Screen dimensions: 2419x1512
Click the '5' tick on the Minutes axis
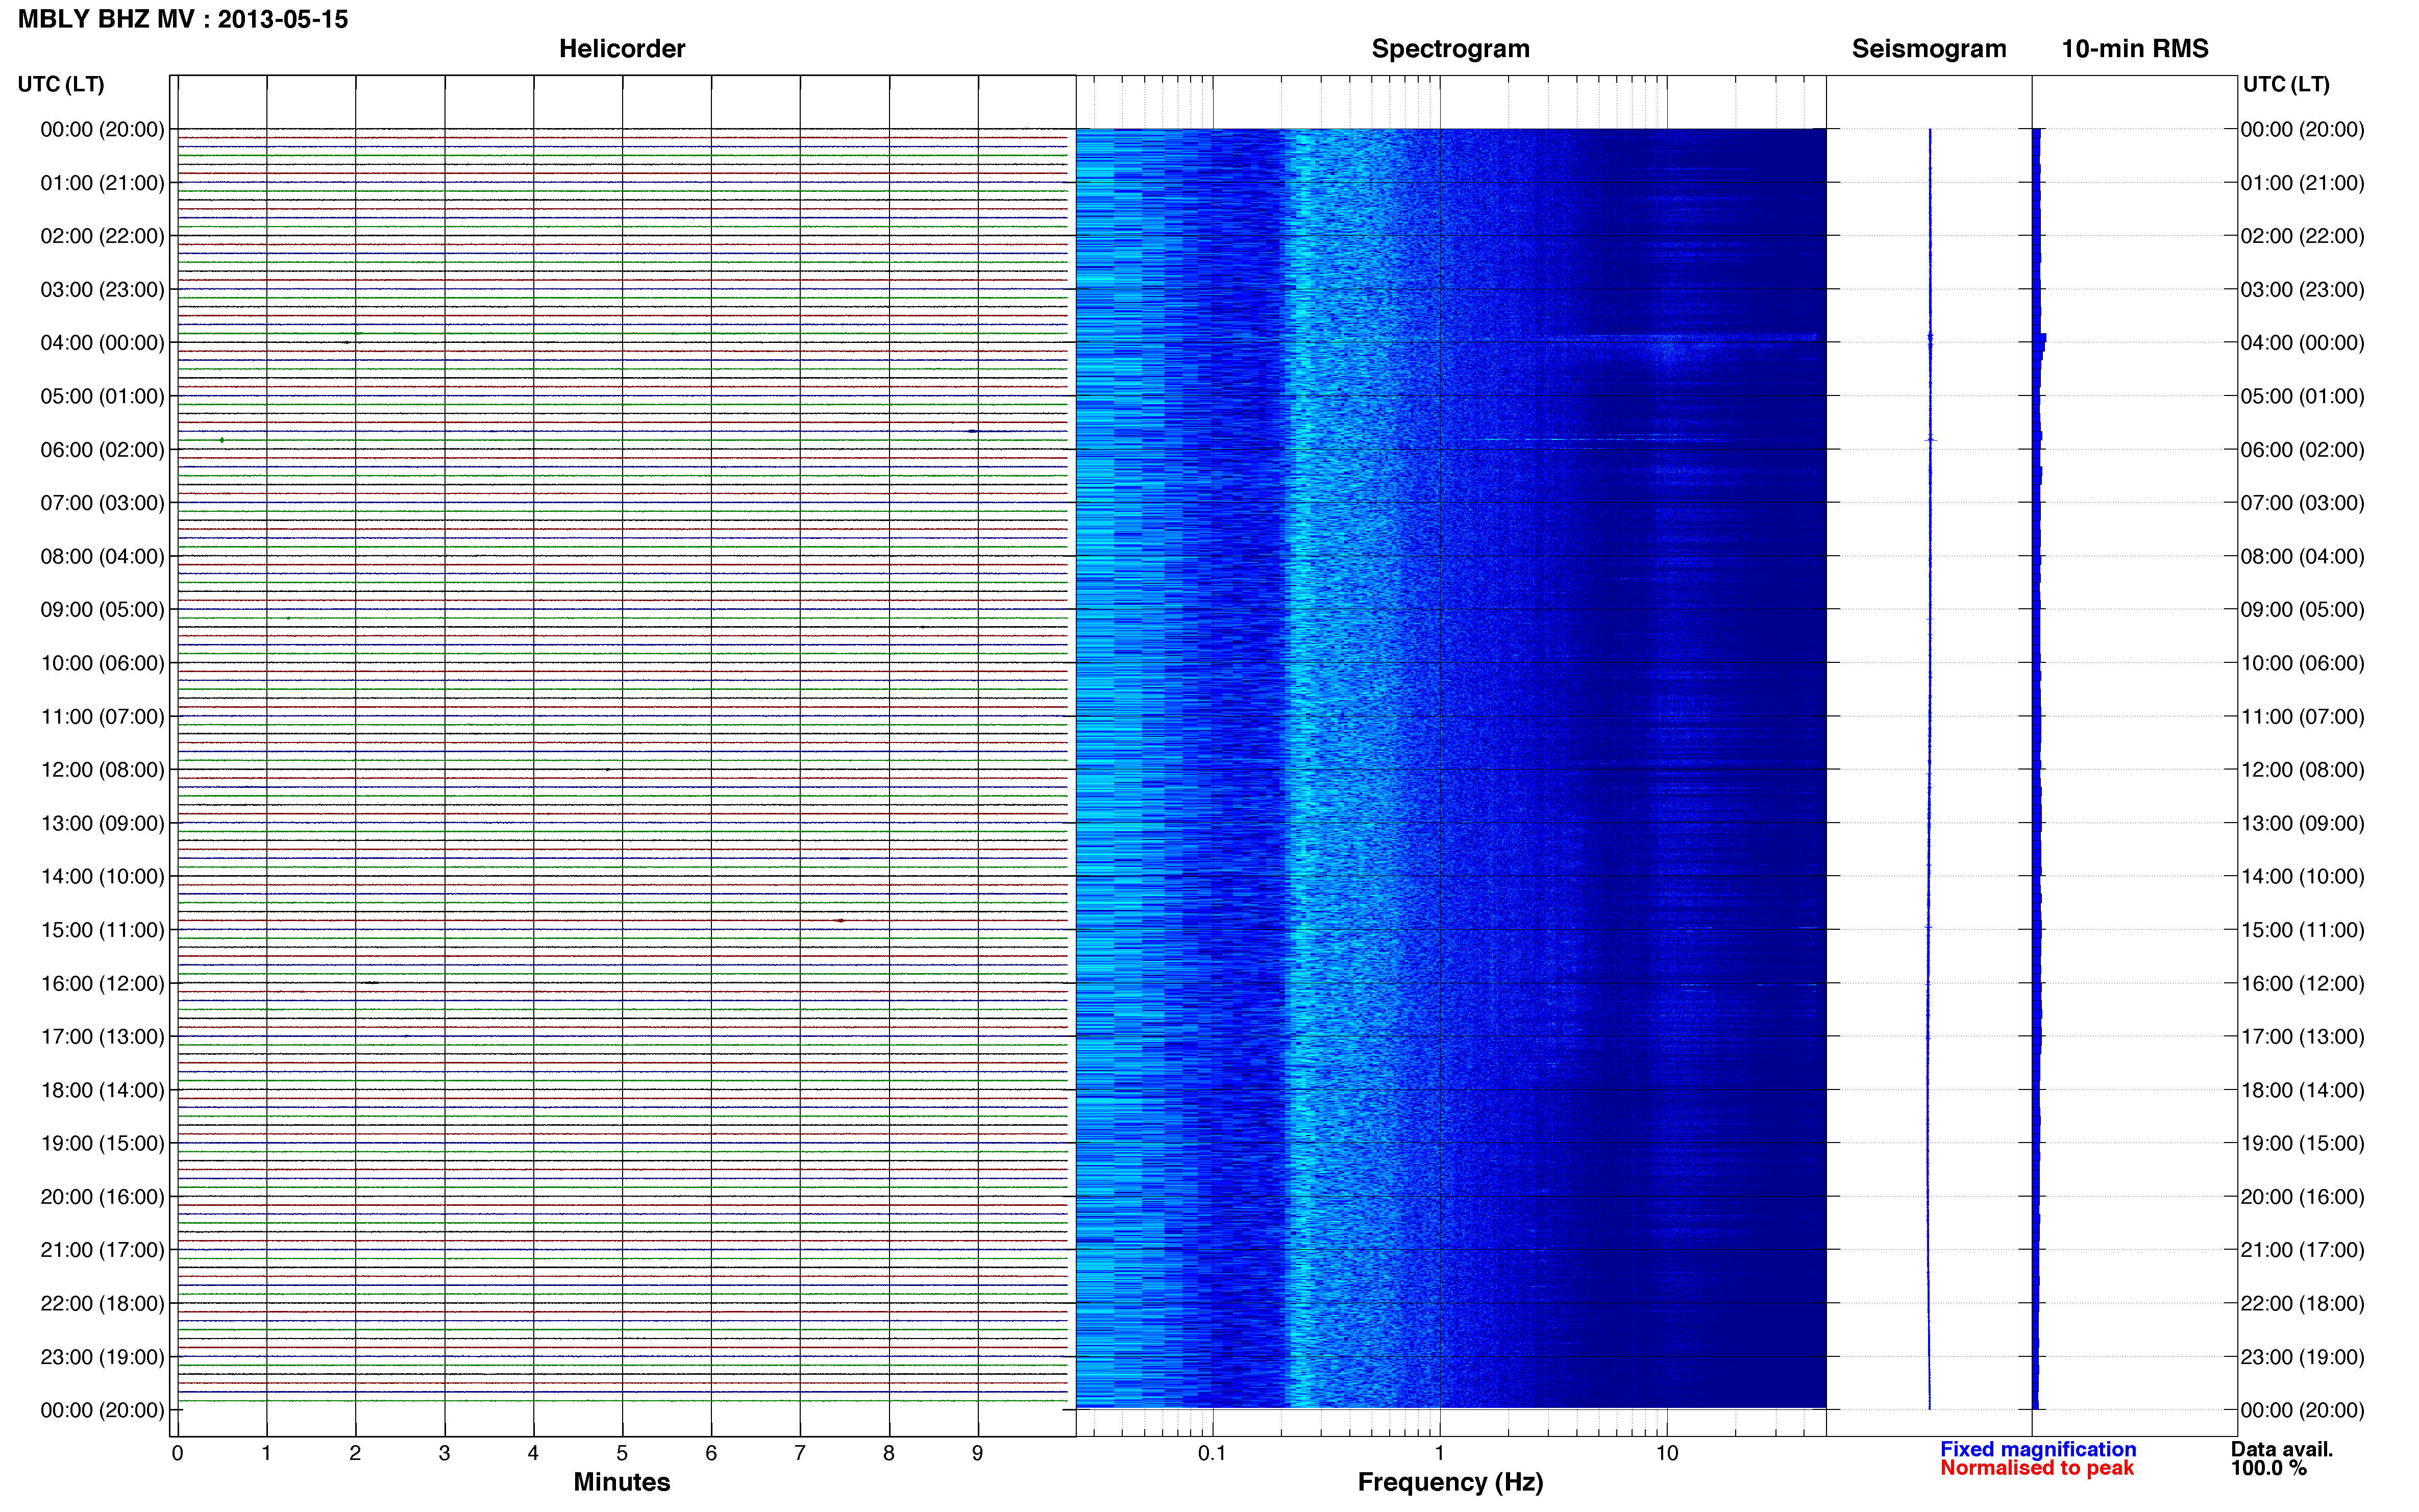point(622,1453)
